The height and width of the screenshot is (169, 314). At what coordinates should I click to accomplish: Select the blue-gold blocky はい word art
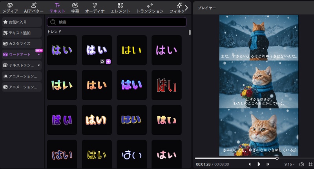pos(131,120)
